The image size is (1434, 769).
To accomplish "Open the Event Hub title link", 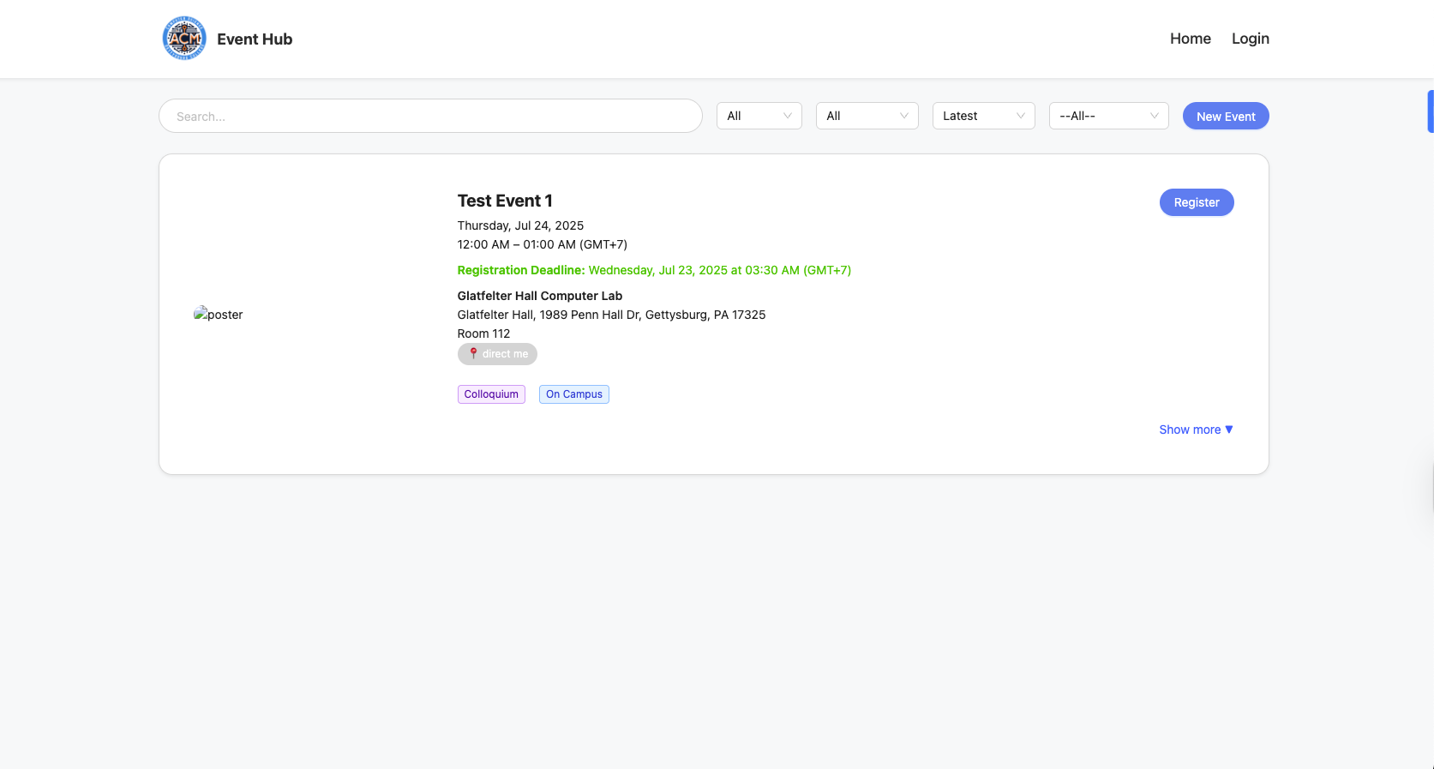I will 255,39.
